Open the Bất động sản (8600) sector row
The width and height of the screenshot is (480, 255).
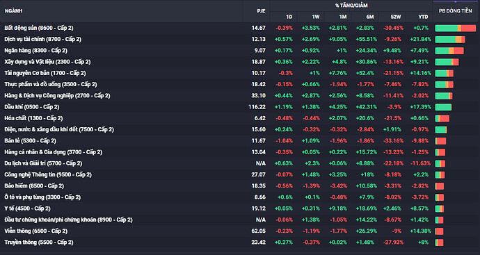pyautogui.click(x=39, y=28)
